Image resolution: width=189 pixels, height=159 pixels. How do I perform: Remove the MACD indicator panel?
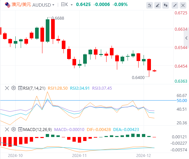click(7, 130)
